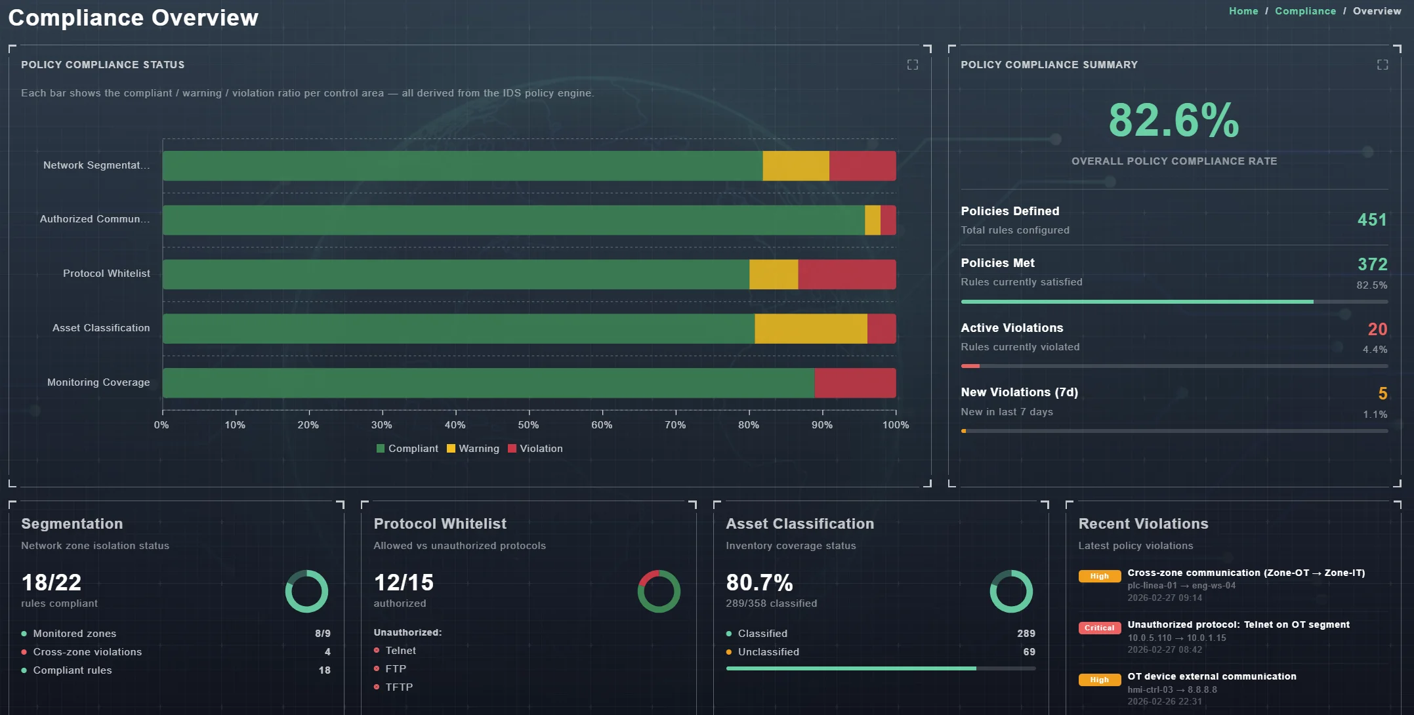
Task: Click Authorized Communication axis label
Action: 94,219
